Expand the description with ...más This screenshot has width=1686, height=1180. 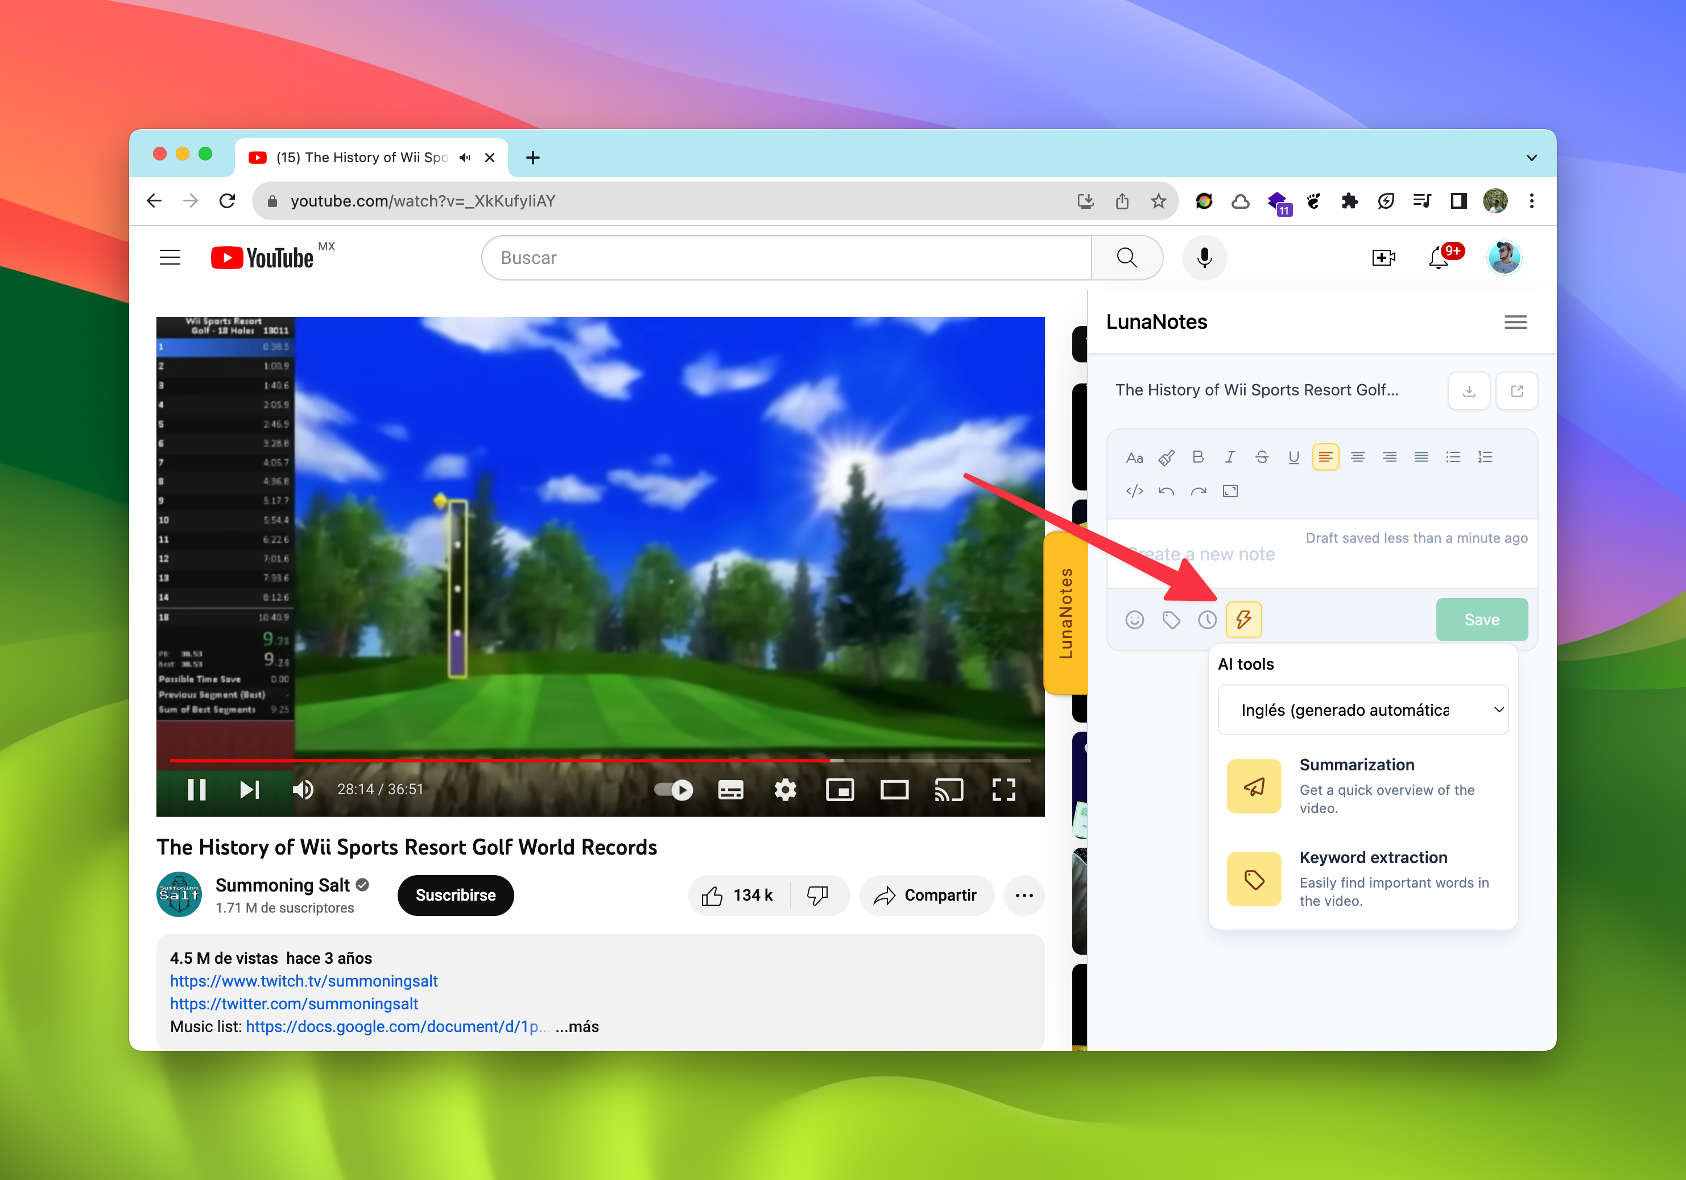tap(577, 1026)
